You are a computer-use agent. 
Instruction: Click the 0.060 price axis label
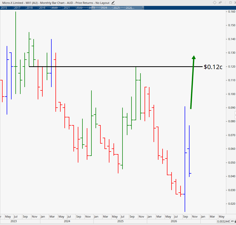click(232, 149)
